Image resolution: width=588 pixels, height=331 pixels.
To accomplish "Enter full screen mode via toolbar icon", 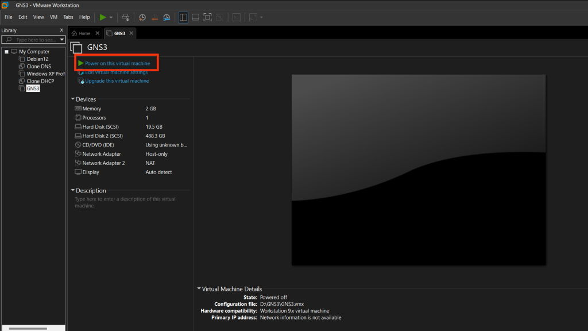I will (207, 17).
